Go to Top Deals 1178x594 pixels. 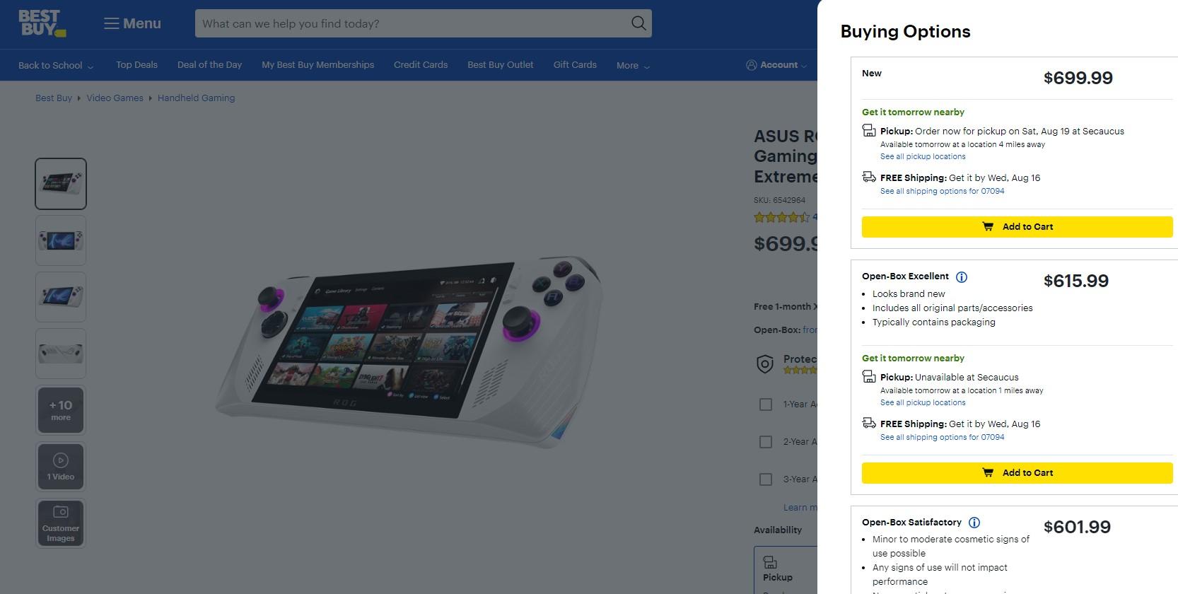point(136,65)
